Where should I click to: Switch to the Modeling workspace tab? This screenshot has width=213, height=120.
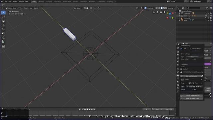[x=41, y=2]
